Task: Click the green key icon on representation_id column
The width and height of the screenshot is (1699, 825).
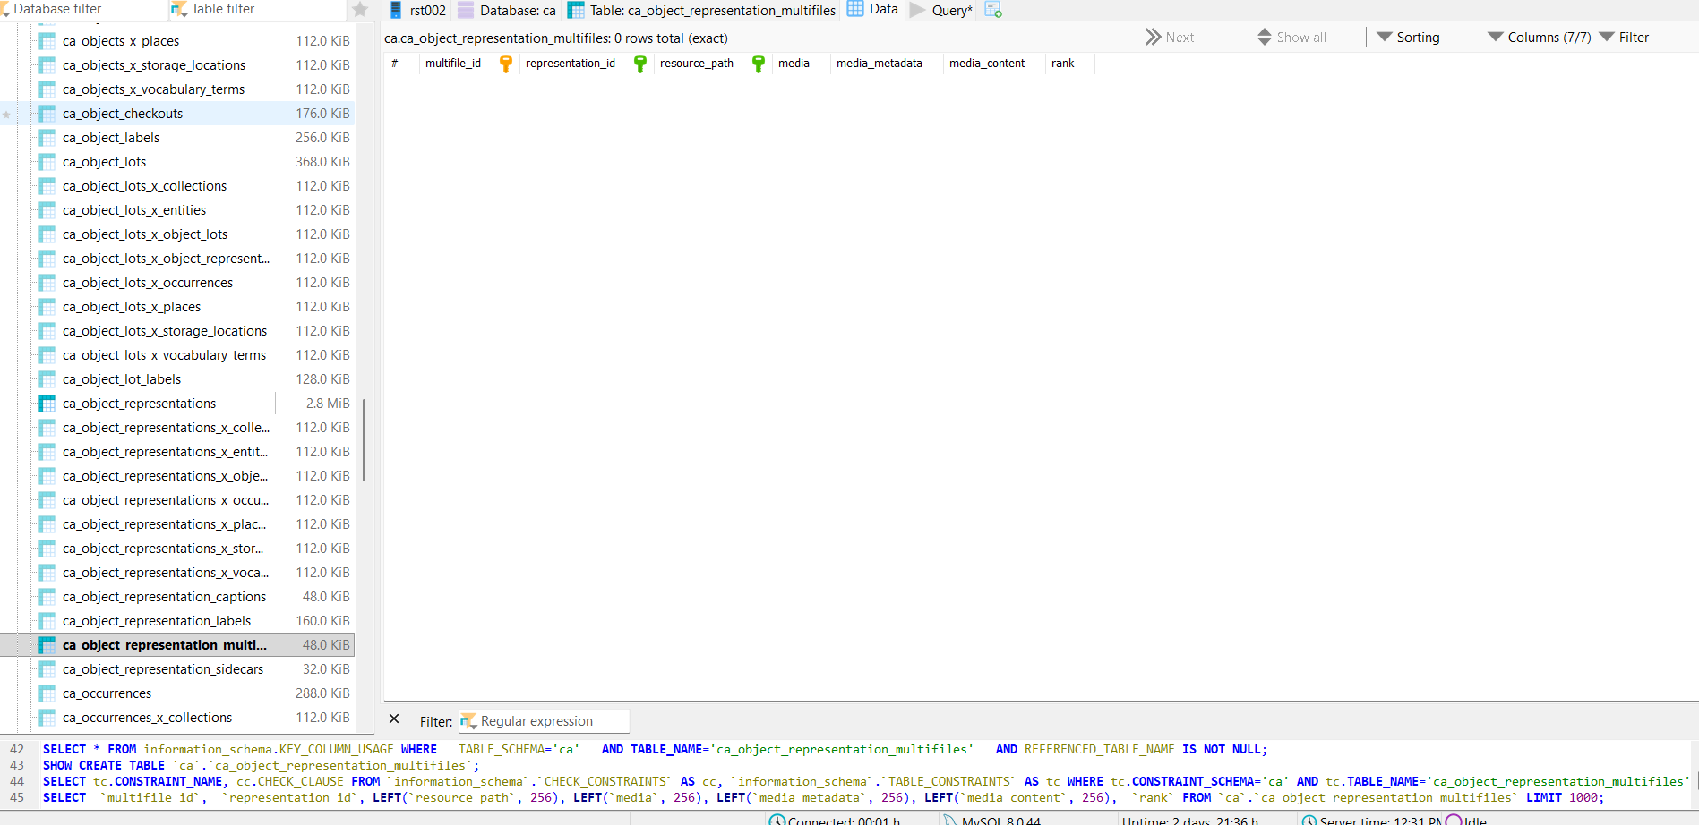Action: (640, 64)
